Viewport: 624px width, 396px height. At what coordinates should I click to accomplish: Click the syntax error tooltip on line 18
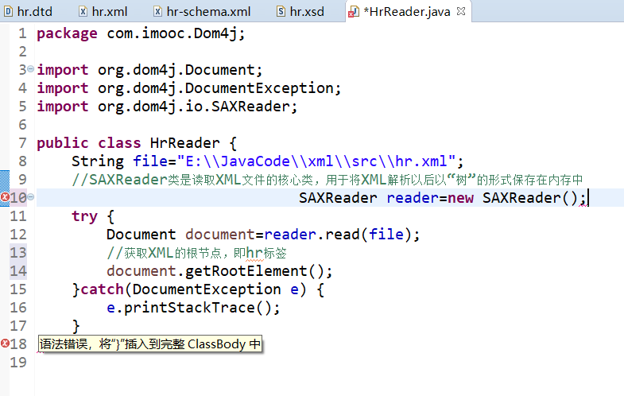click(150, 344)
